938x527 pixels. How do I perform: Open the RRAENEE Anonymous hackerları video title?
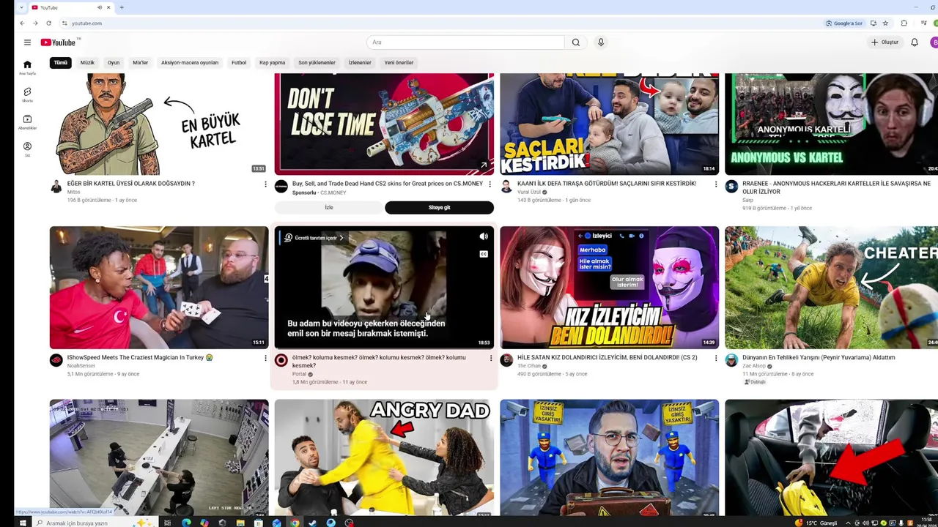[836, 187]
